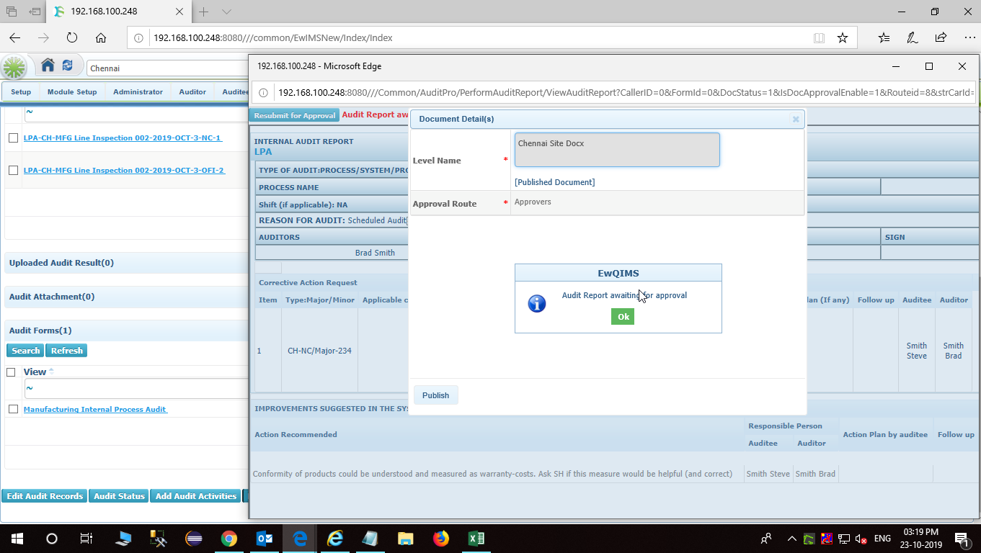
Task: Click the main Edge address bar URL
Action: tap(272, 37)
